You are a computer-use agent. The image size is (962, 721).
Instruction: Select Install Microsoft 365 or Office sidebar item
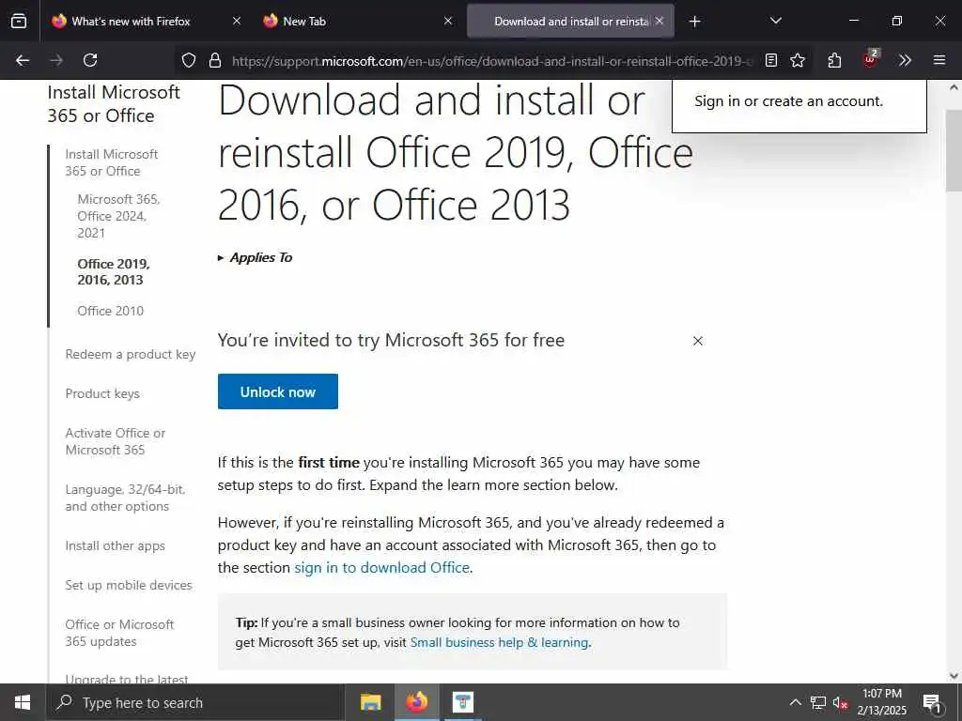(x=112, y=162)
